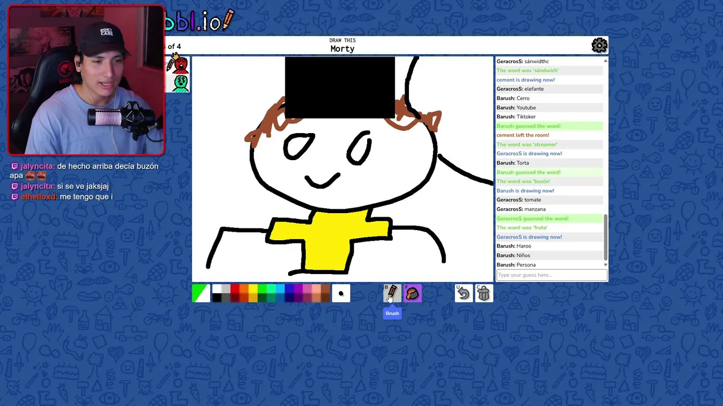Clear the canvas with trash icon
Image resolution: width=723 pixels, height=406 pixels.
[484, 293]
